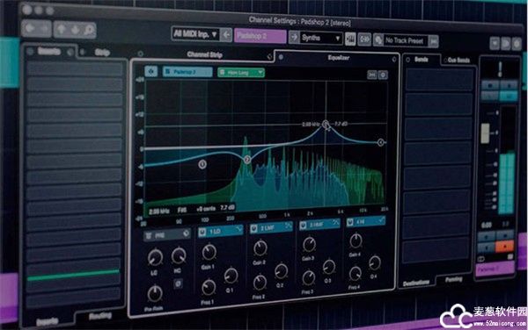Toggle the 1 LO band on/off

pyautogui.click(x=202, y=232)
